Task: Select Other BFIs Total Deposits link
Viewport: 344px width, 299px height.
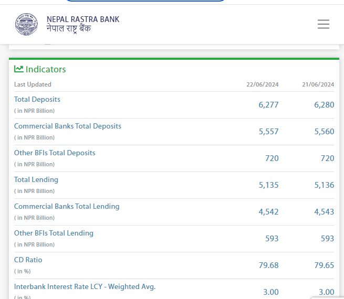Action: [55, 153]
